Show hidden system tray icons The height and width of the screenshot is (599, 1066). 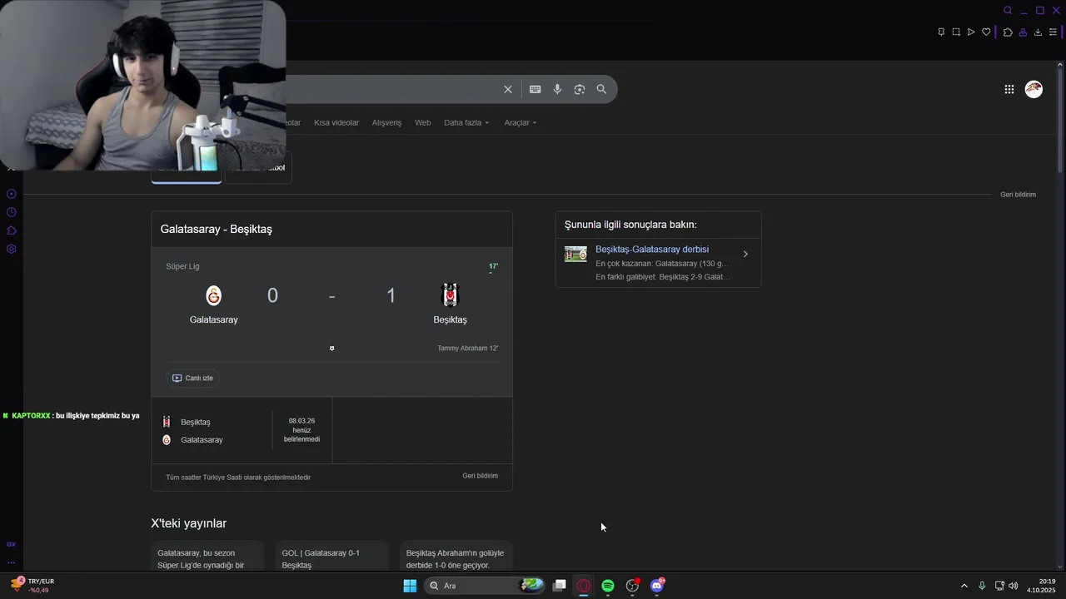(964, 586)
